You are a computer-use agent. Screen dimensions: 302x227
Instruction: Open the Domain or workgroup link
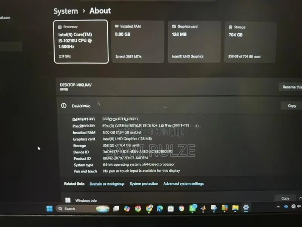107,184
